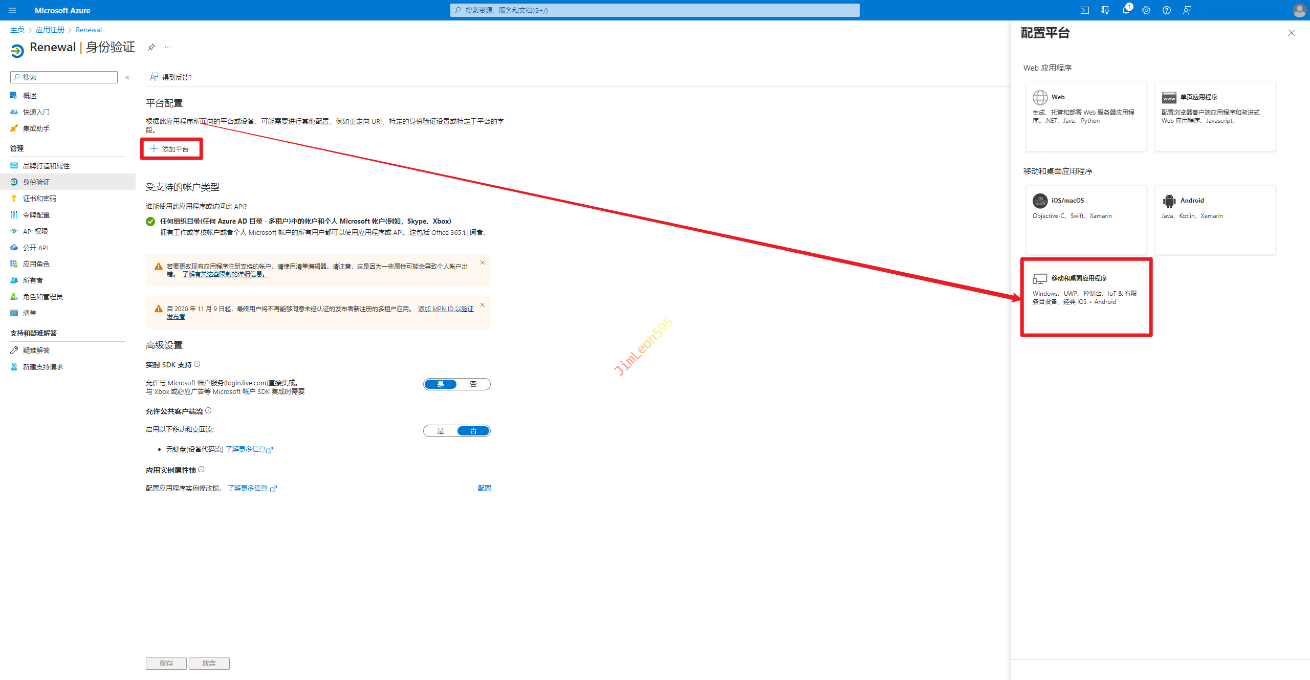The width and height of the screenshot is (1310, 680).
Task: Select 移动和桌面应用程序 platform tile
Action: pos(1086,297)
